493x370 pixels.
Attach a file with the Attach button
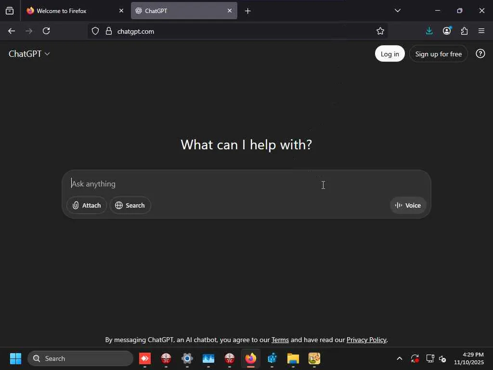87,205
